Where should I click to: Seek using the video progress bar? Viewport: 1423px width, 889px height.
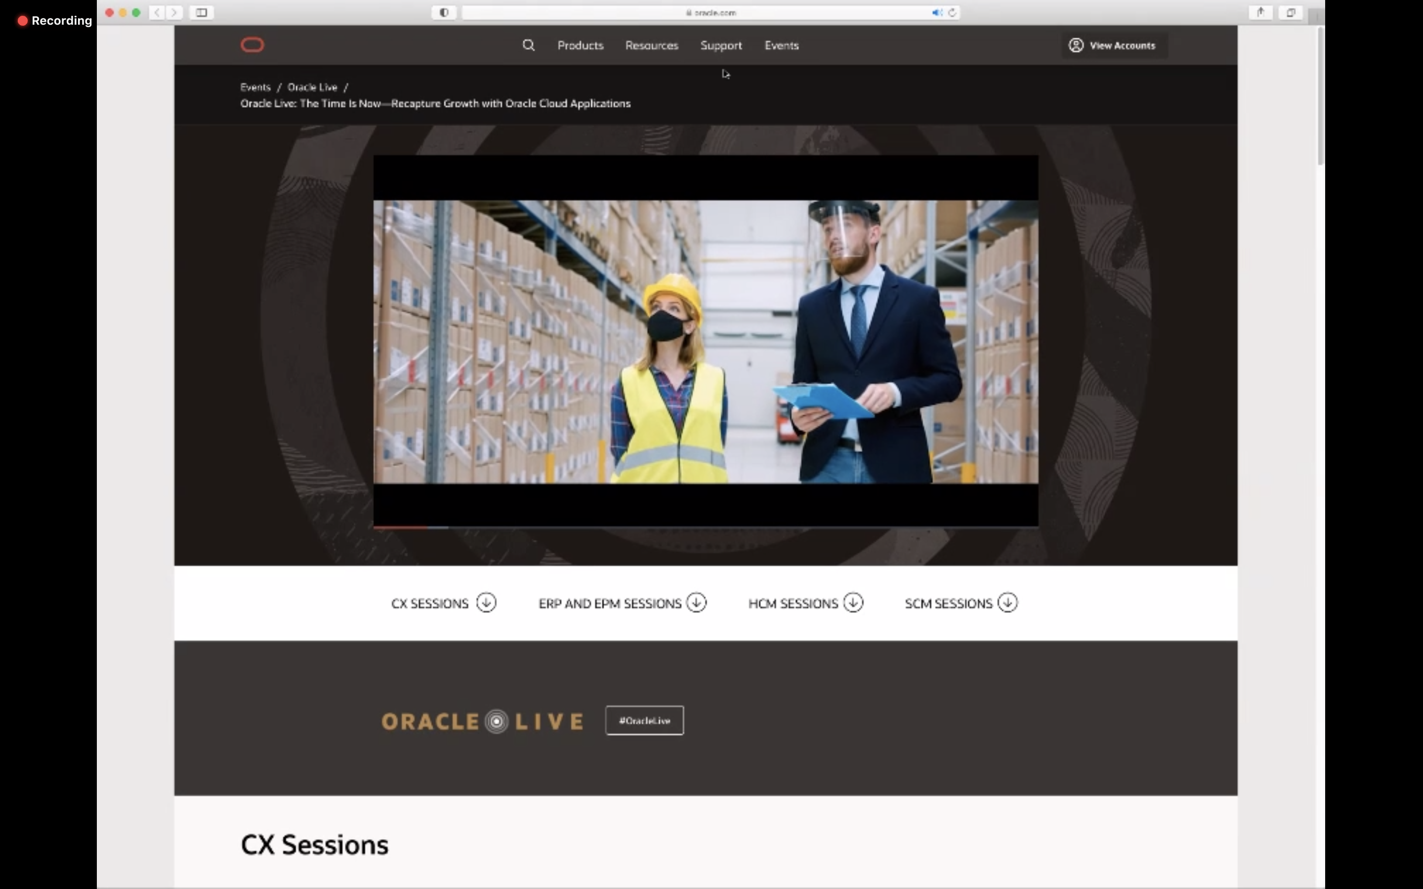pyautogui.click(x=706, y=527)
